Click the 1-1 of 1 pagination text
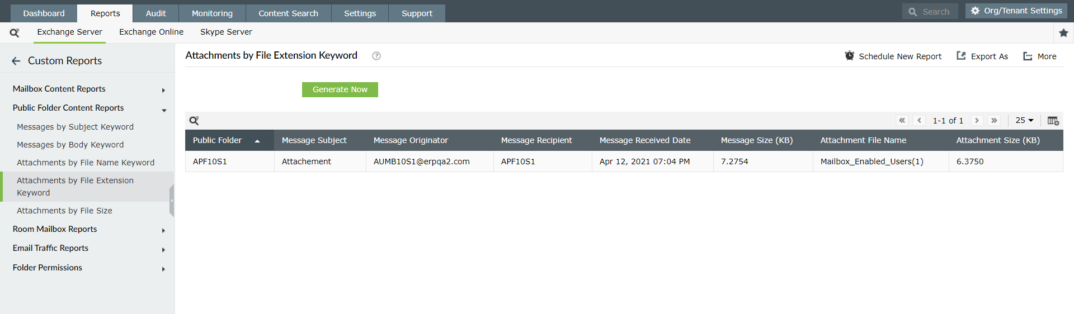This screenshot has height=314, width=1074. (x=948, y=121)
